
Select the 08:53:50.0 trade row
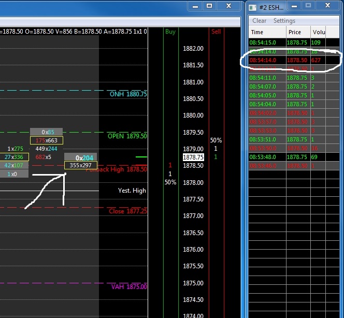point(294,148)
